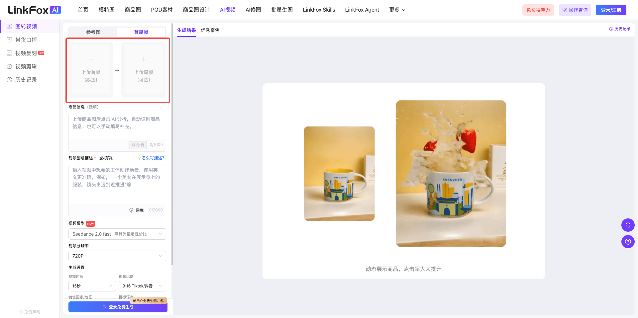Viewport: 638px width, 318px height.
Task: Open POD素材 in top navigation
Action: tap(162, 10)
